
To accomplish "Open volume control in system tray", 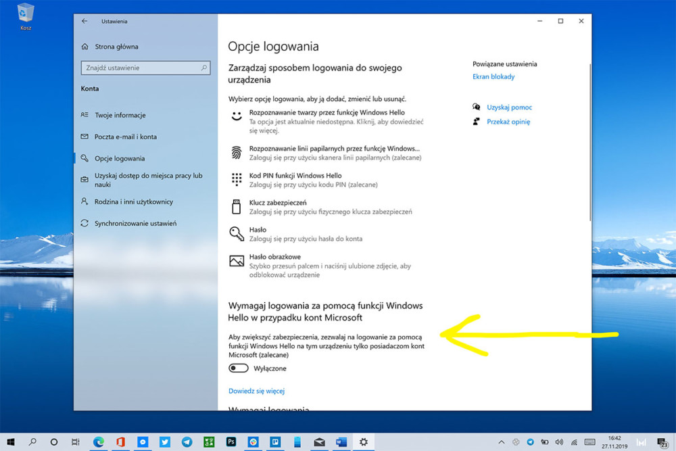I will click(559, 442).
